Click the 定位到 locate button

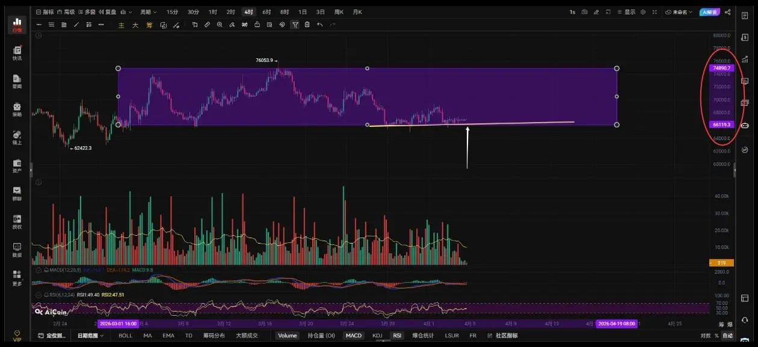(x=53, y=336)
